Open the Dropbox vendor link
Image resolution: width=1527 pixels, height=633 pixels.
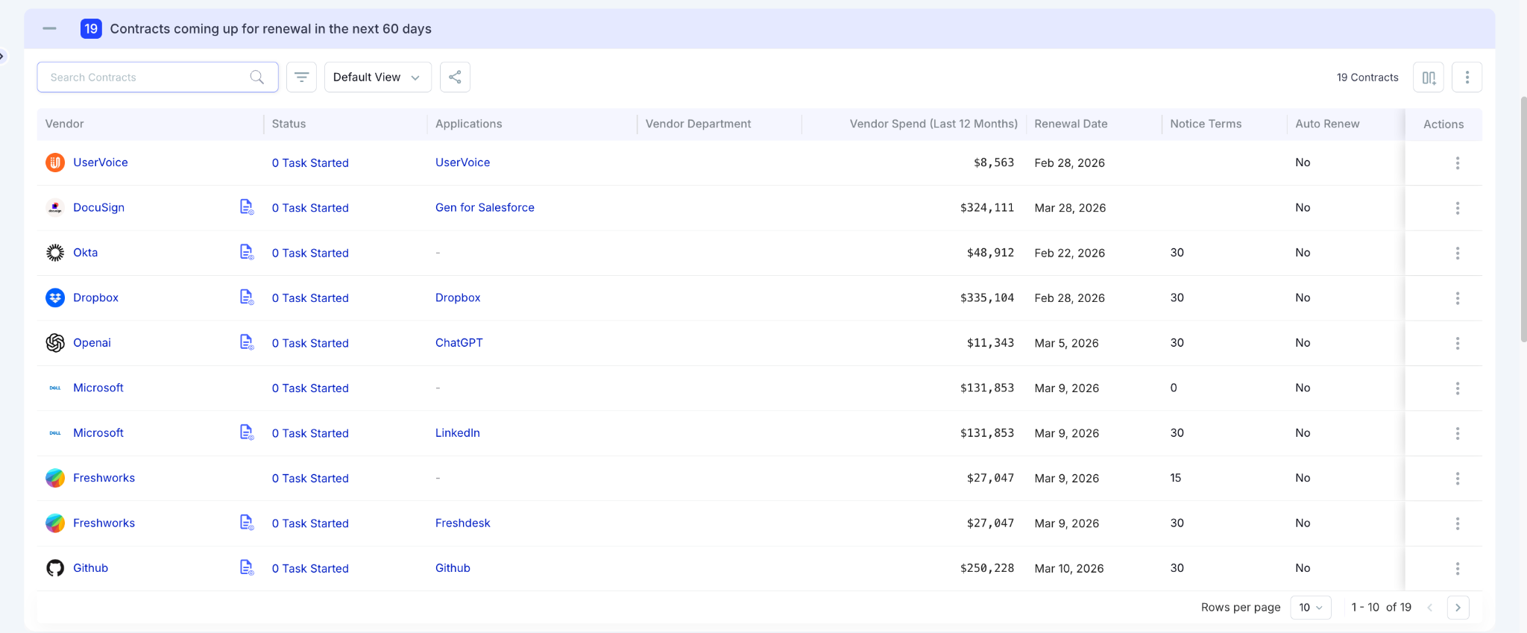[95, 297]
